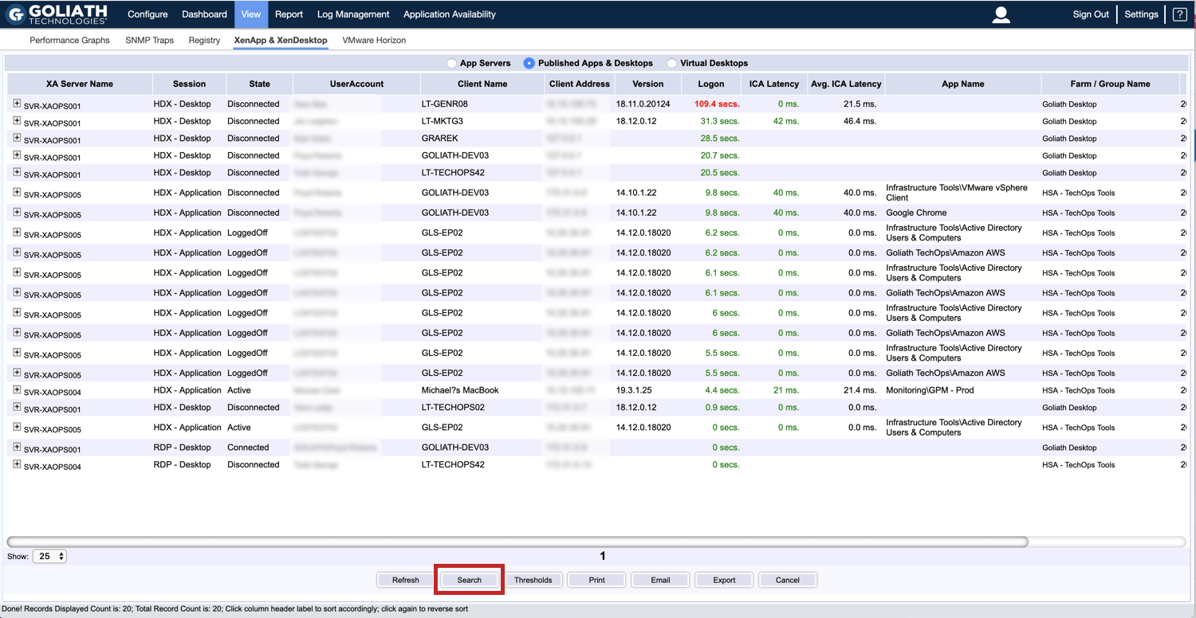Open the help by clicking the ? icon
The image size is (1196, 618).
[x=1179, y=14]
